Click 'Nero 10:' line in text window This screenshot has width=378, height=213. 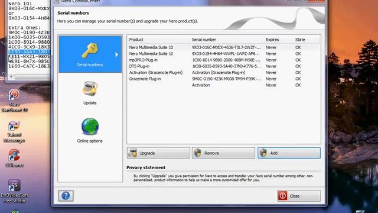[x=20, y=4]
